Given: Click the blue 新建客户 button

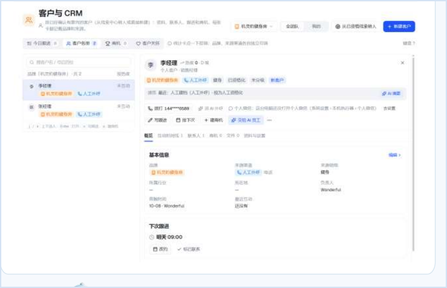Looking at the screenshot, I should pos(399,26).
